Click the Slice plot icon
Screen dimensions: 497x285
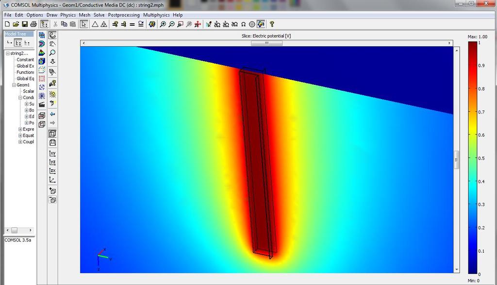pos(42,35)
